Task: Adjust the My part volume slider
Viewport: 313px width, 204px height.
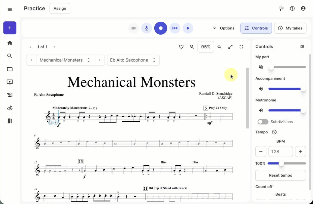Action: click(x=287, y=67)
